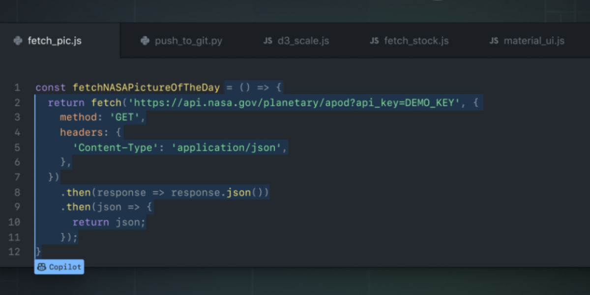Click the Python icon beside push_to_git.py
This screenshot has height=295, width=590.
click(145, 41)
